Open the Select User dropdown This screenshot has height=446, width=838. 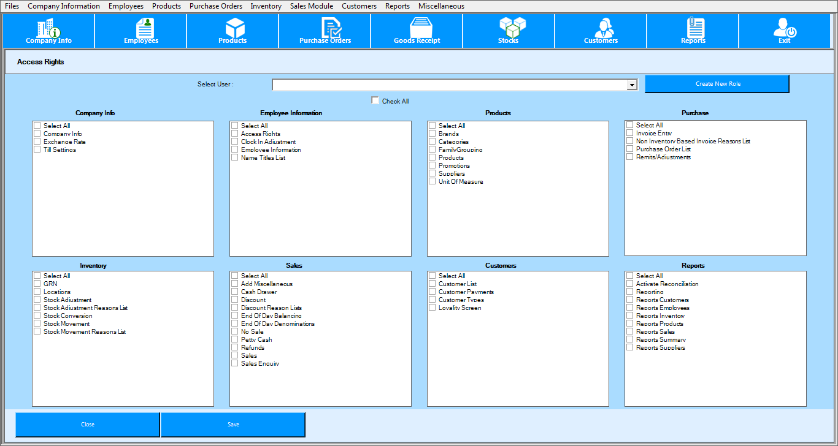631,85
